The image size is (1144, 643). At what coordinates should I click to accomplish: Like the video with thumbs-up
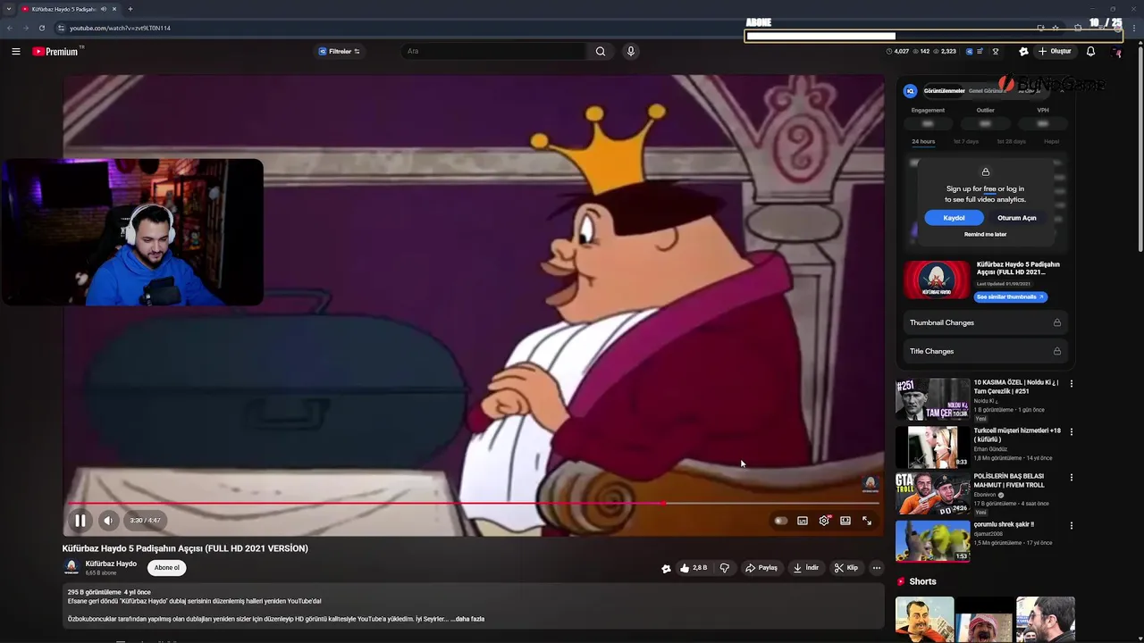click(693, 568)
